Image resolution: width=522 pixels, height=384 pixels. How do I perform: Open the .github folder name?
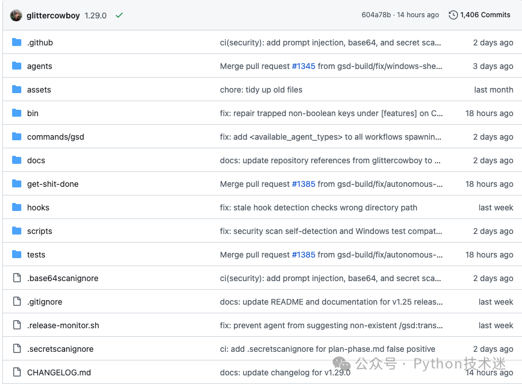40,43
